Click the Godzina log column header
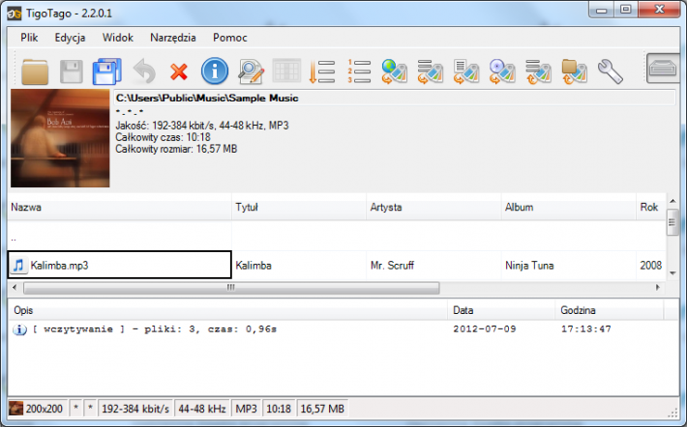The width and height of the screenshot is (687, 427). 609,310
